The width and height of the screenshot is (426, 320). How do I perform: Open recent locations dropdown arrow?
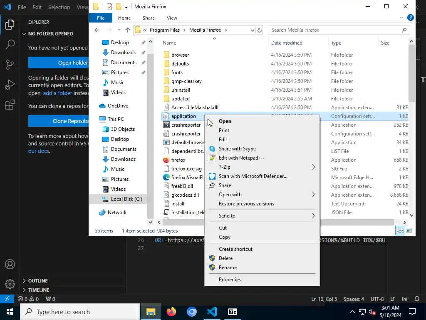click(x=119, y=30)
